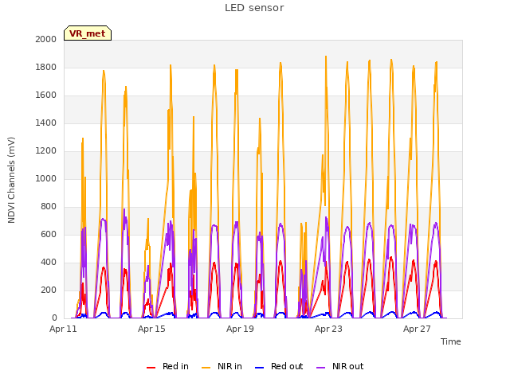
Task: Click the Apr 19 x-axis tick label
Action: [240, 329]
